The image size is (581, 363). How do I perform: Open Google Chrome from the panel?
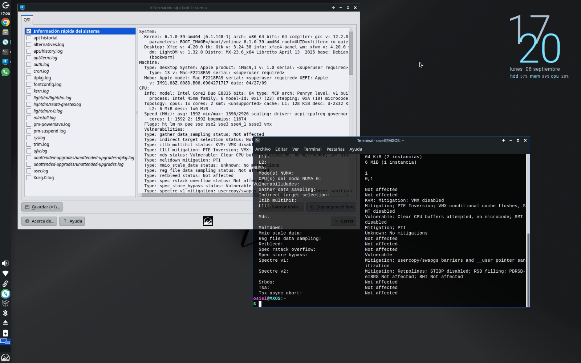[x=5, y=22]
